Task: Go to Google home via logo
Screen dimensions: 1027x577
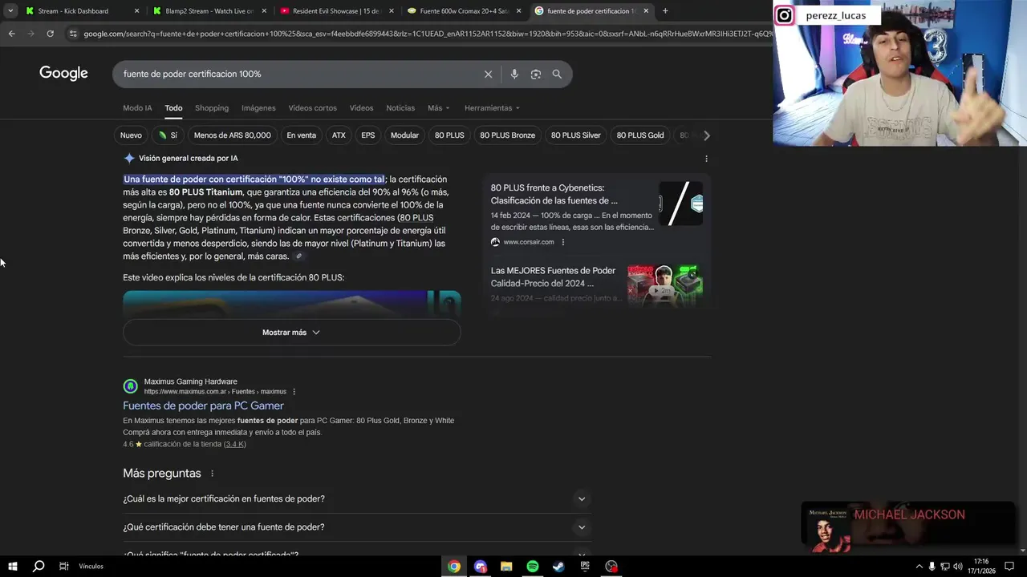Action: coord(63,74)
